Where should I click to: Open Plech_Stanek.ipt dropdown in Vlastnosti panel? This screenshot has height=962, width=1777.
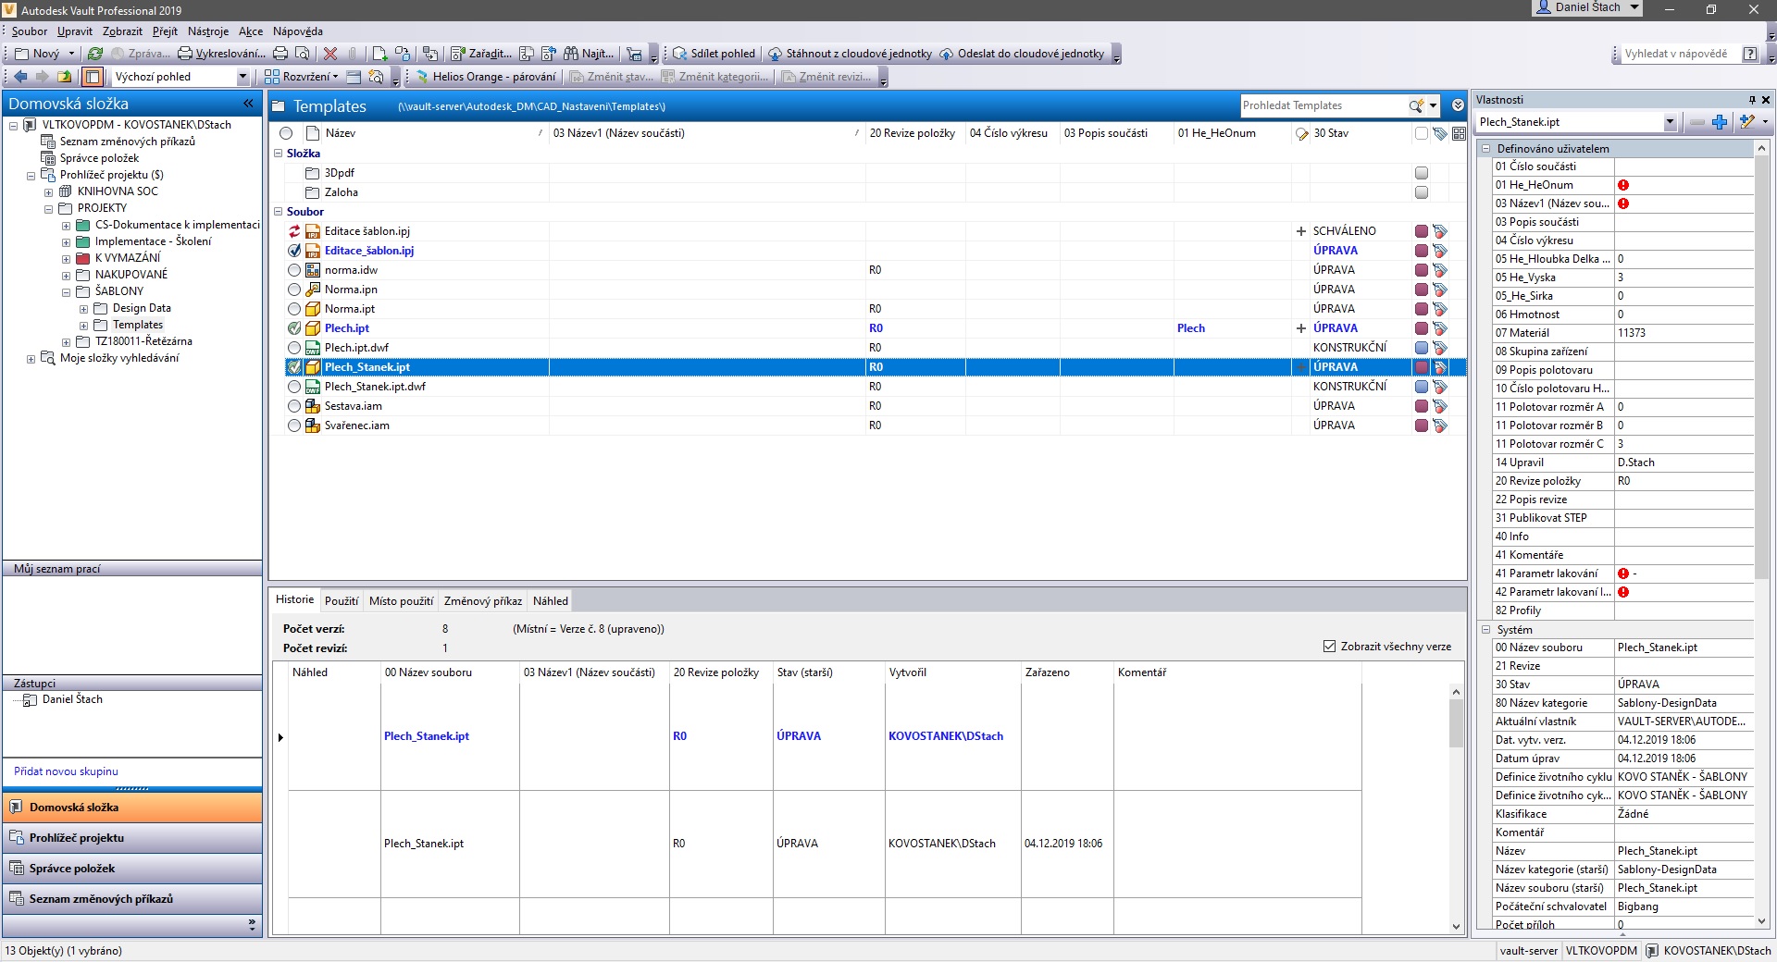tap(1670, 122)
